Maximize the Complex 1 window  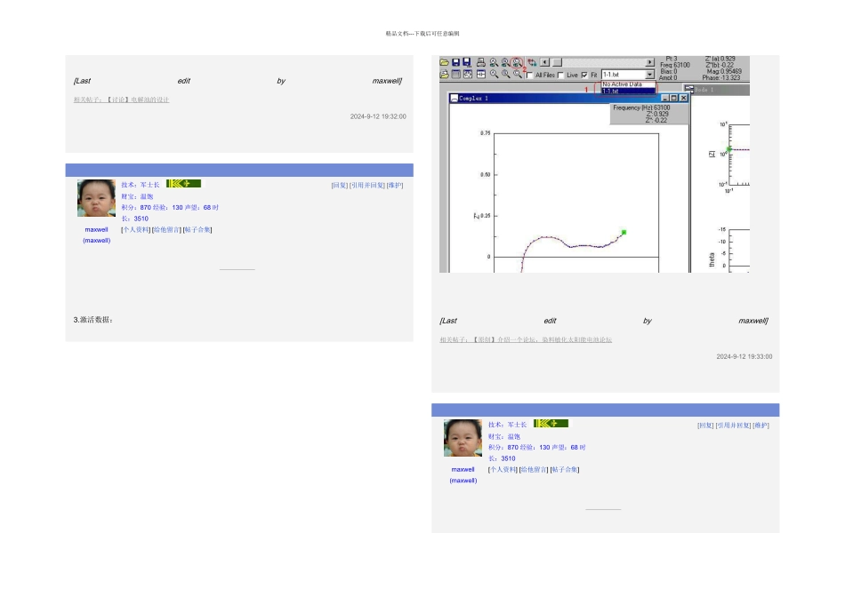click(673, 98)
